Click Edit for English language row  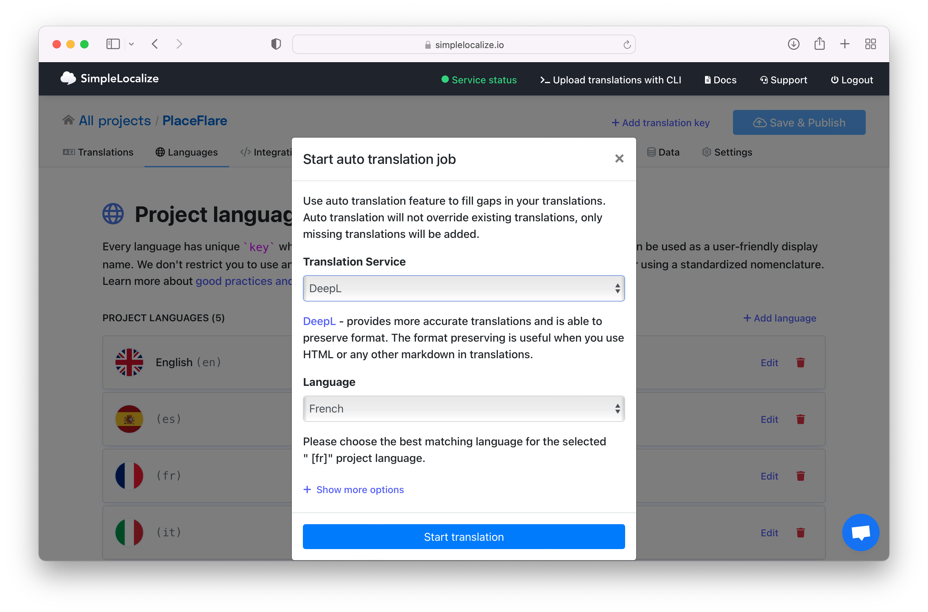click(769, 362)
